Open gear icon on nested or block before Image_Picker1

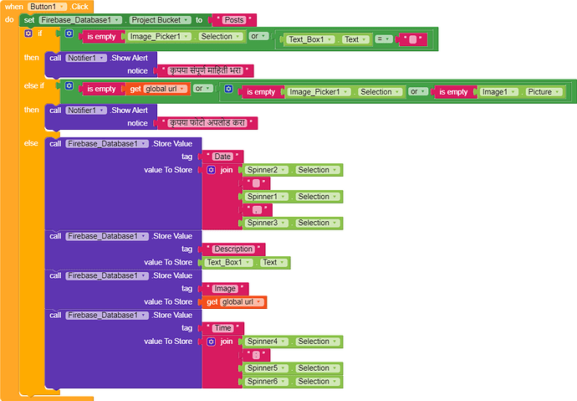tap(228, 89)
